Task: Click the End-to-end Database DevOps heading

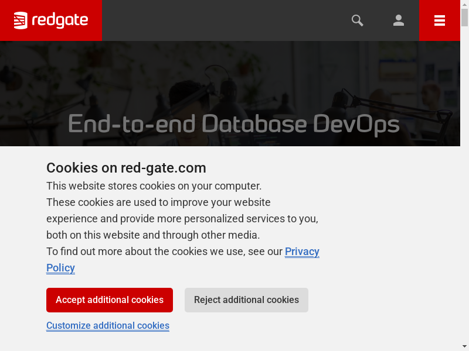Action: [x=233, y=124]
